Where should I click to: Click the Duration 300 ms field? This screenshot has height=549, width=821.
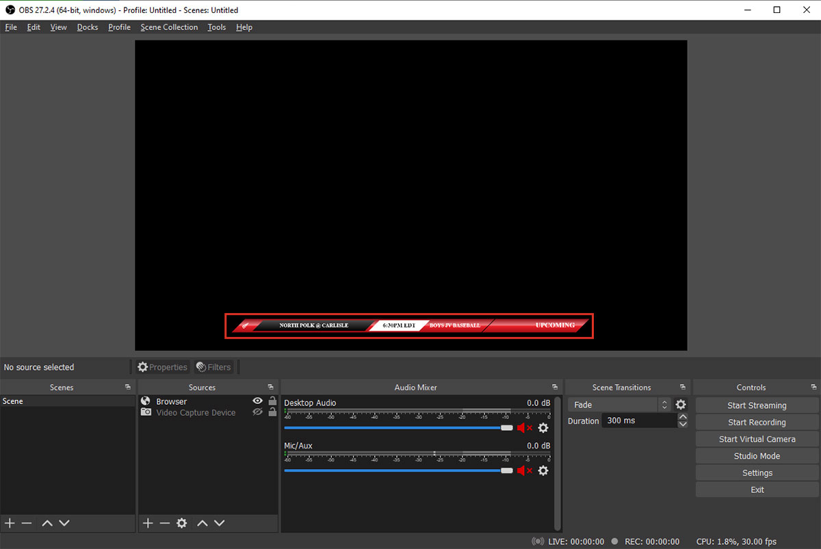click(639, 420)
